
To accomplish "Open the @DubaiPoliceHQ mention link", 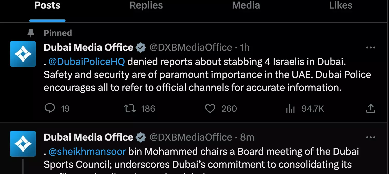I will tap(87, 62).
